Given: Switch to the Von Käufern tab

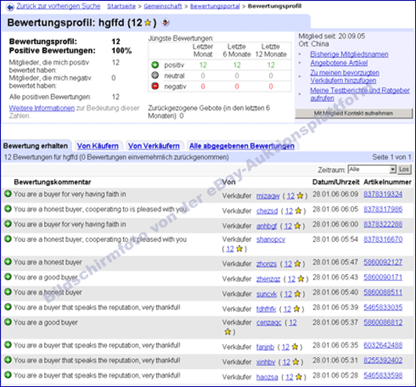Looking at the screenshot, I should [x=97, y=146].
